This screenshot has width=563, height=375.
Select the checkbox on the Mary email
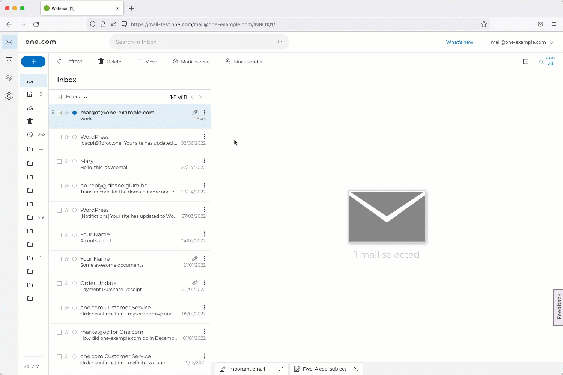pyautogui.click(x=59, y=161)
